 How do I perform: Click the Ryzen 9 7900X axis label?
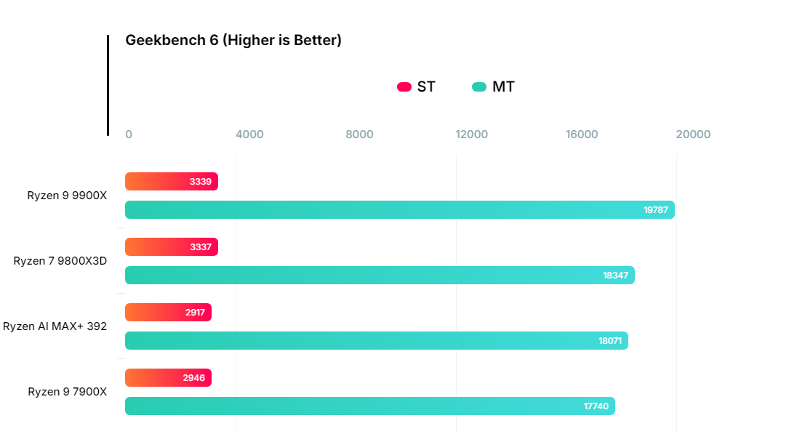68,392
